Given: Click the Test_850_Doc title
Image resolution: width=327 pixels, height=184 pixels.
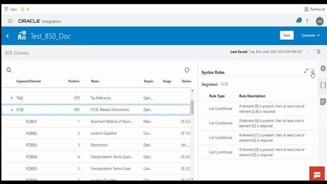Looking at the screenshot, I should click(51, 36).
